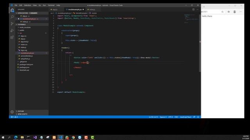
Task: Open the Favorites list icon in browser
Action: pyautogui.click(x=229, y=12)
